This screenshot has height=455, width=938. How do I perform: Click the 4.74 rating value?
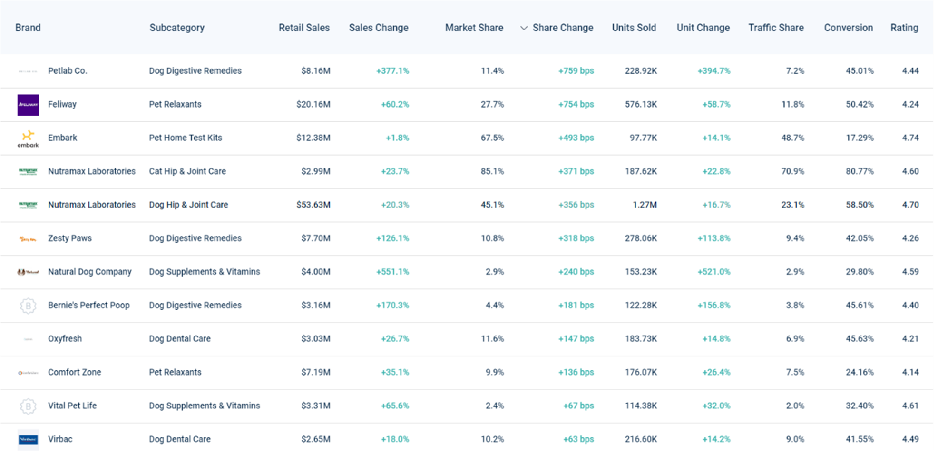[910, 138]
